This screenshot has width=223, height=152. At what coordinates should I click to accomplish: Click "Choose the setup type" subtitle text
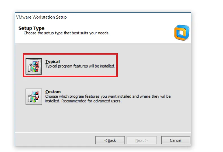click(66, 33)
